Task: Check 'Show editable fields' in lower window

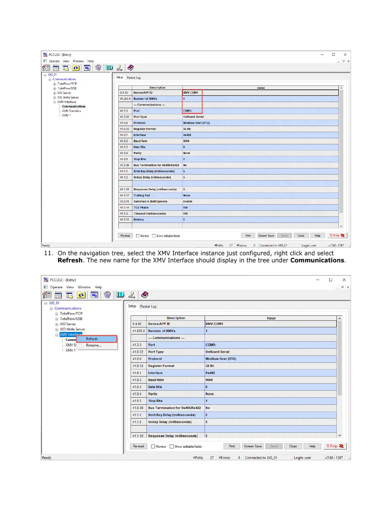Action: (x=172, y=446)
